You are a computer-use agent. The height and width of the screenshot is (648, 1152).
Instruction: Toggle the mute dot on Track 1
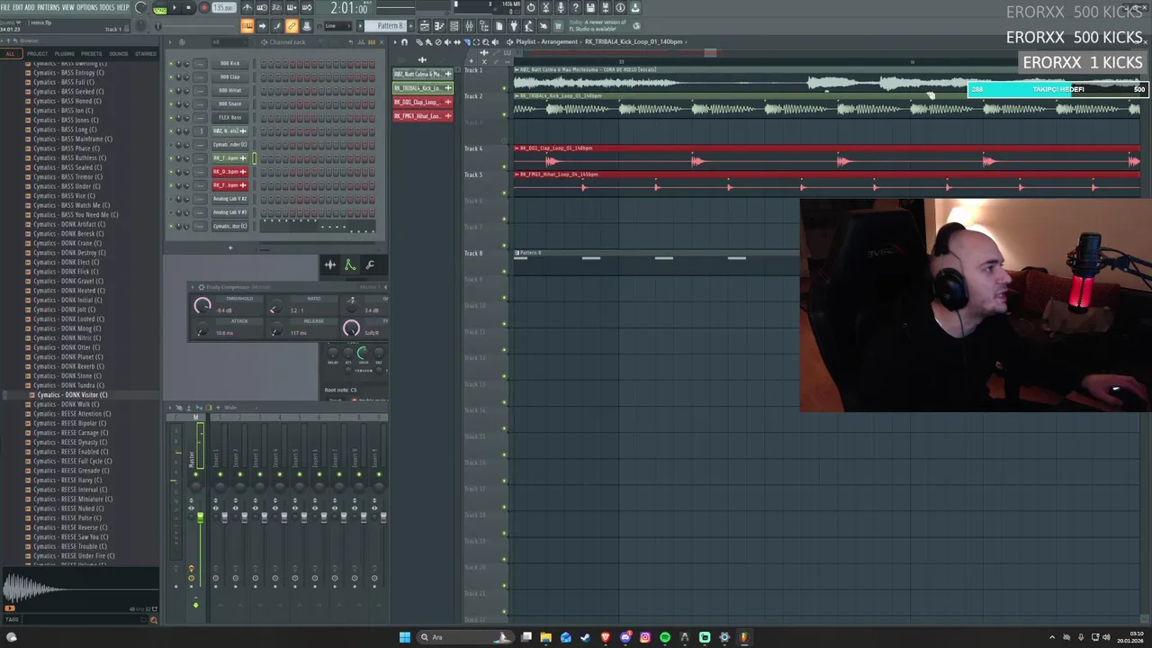504,88
